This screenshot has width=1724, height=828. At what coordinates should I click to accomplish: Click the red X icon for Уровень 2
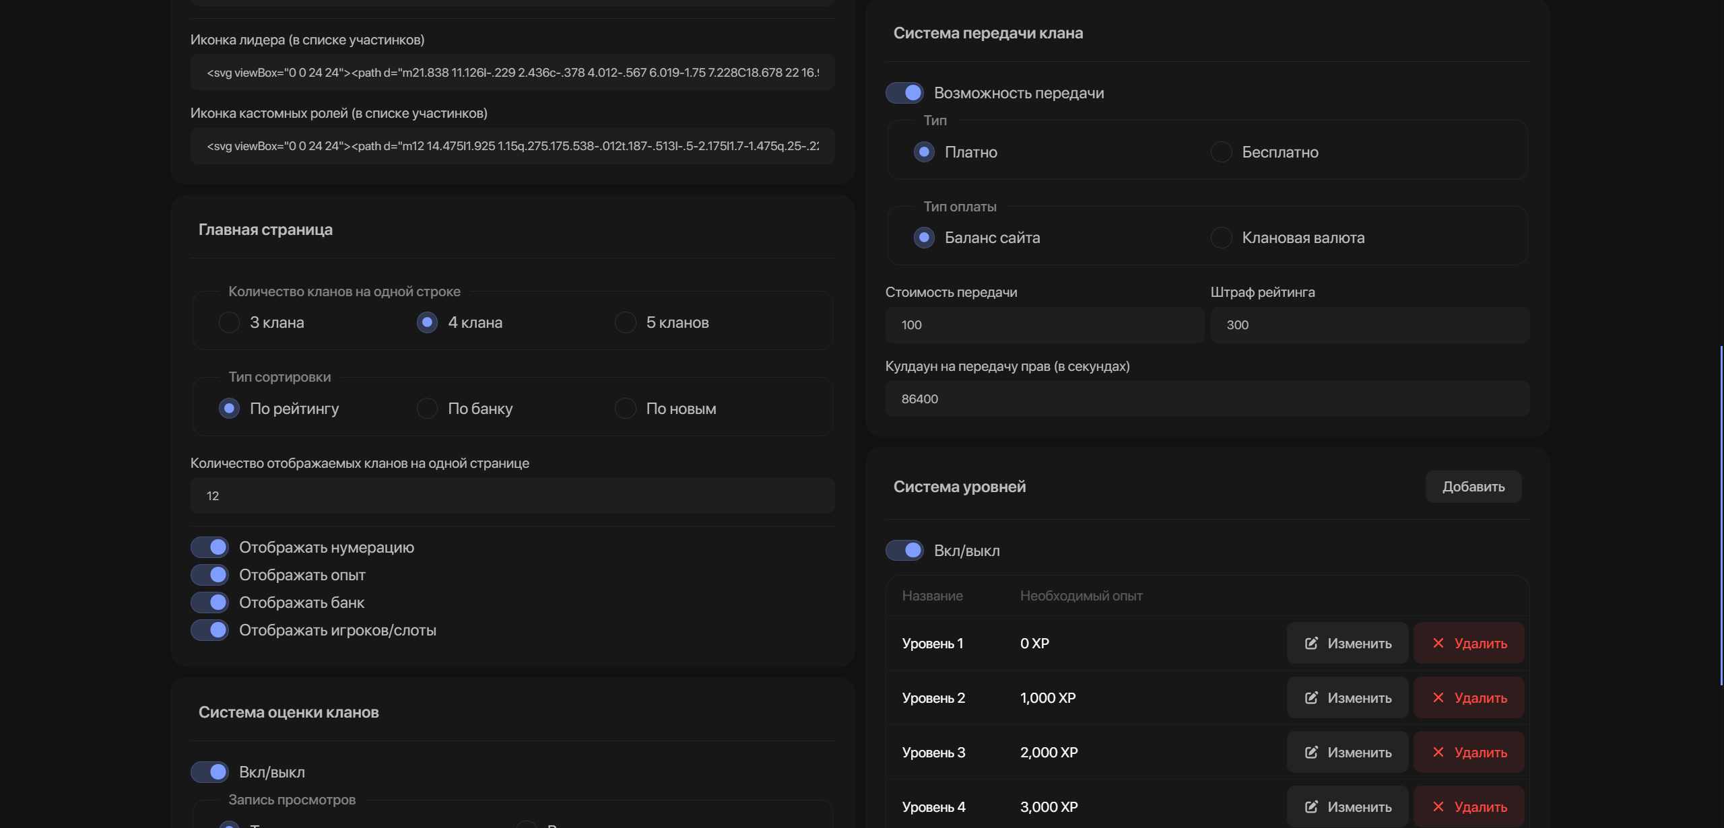pyautogui.click(x=1438, y=698)
